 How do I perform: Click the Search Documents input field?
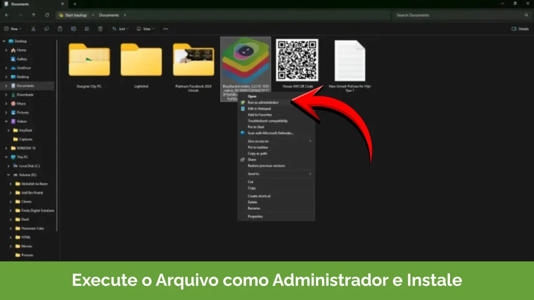[x=459, y=15]
